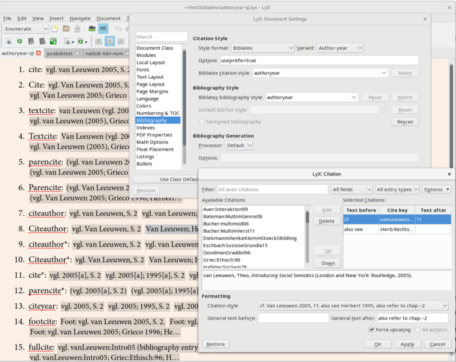This screenshot has width=456, height=362.
Task: Open the Citation style dropdown in Formatting
Action: point(352,305)
